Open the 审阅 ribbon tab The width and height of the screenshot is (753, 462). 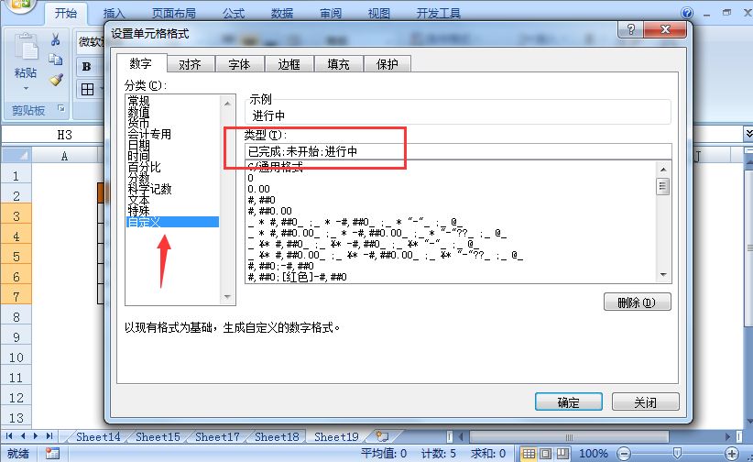tap(331, 13)
